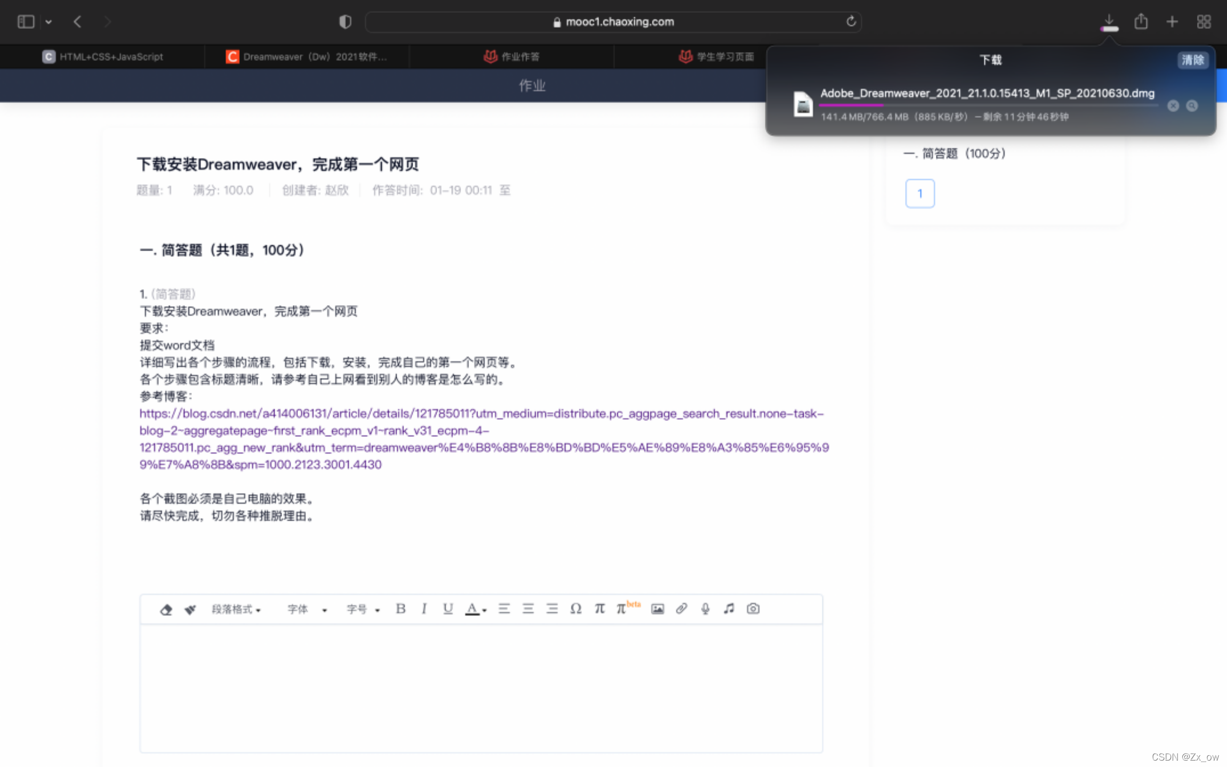Toggle italic formatting

424,609
